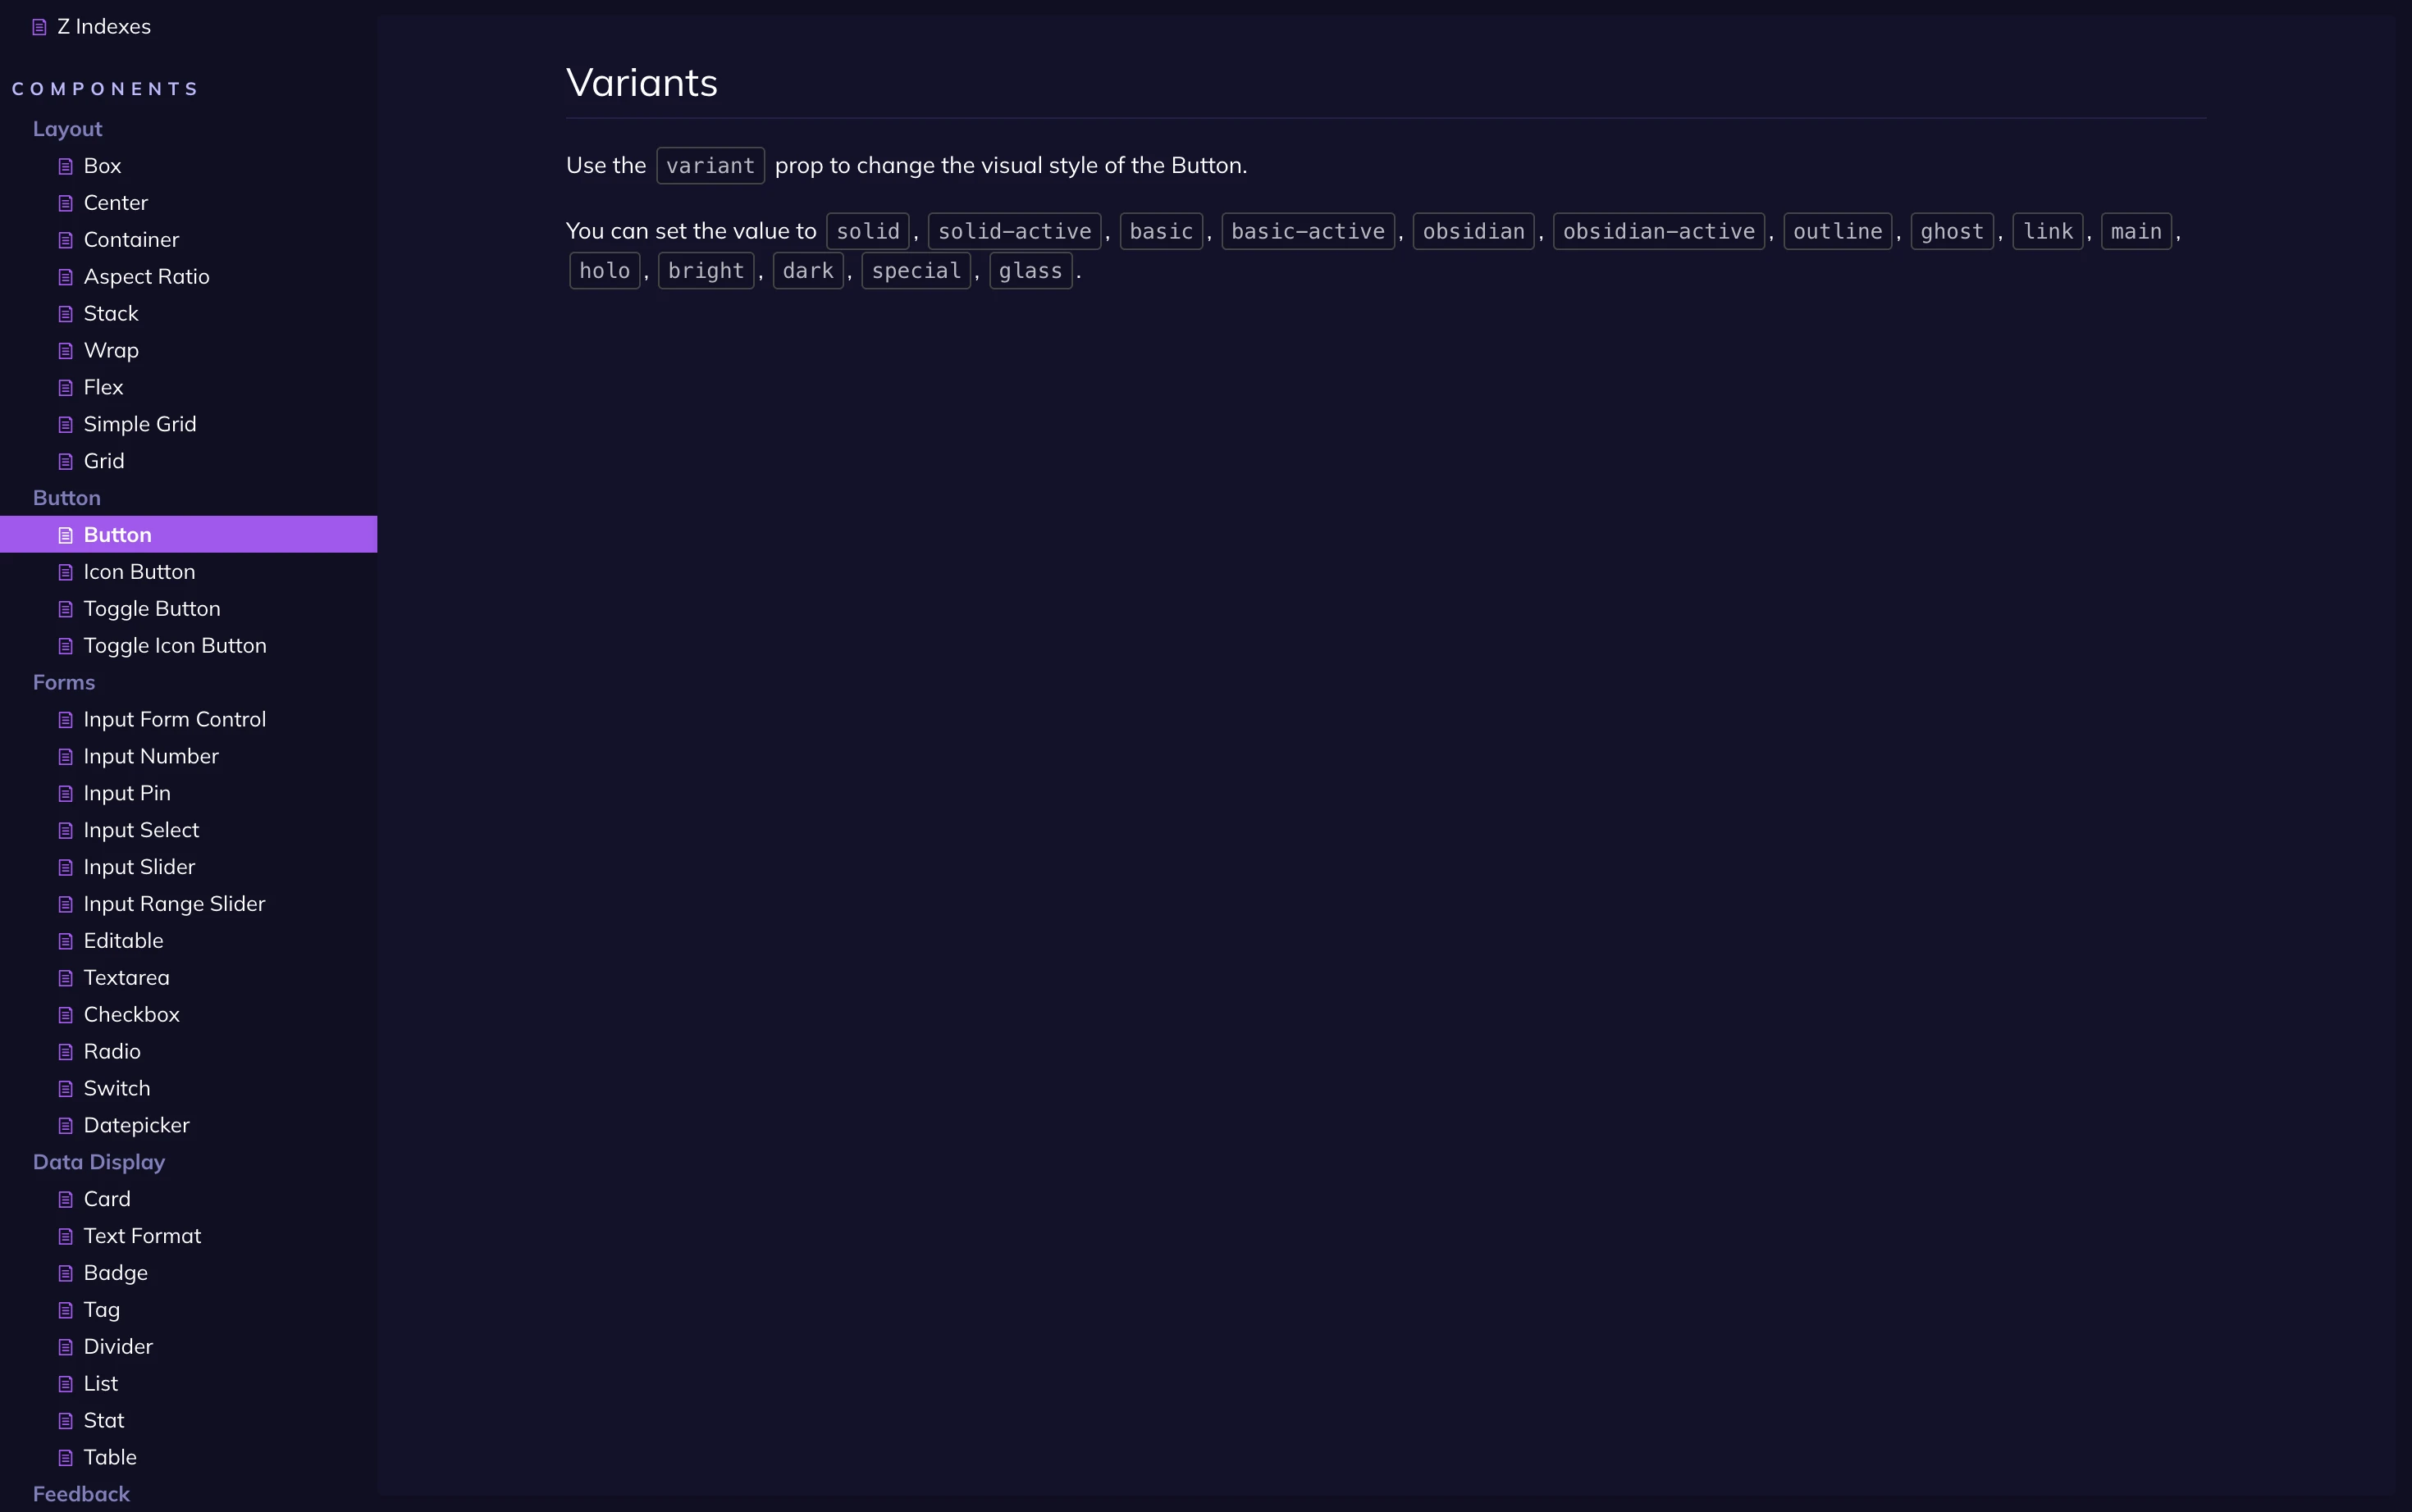2412x1512 pixels.
Task: Click the 'glass' code chip
Action: pos(1030,271)
